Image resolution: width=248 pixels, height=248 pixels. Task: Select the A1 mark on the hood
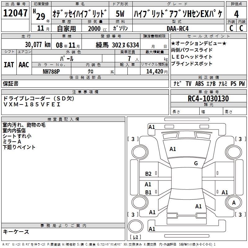click(x=173, y=149)
